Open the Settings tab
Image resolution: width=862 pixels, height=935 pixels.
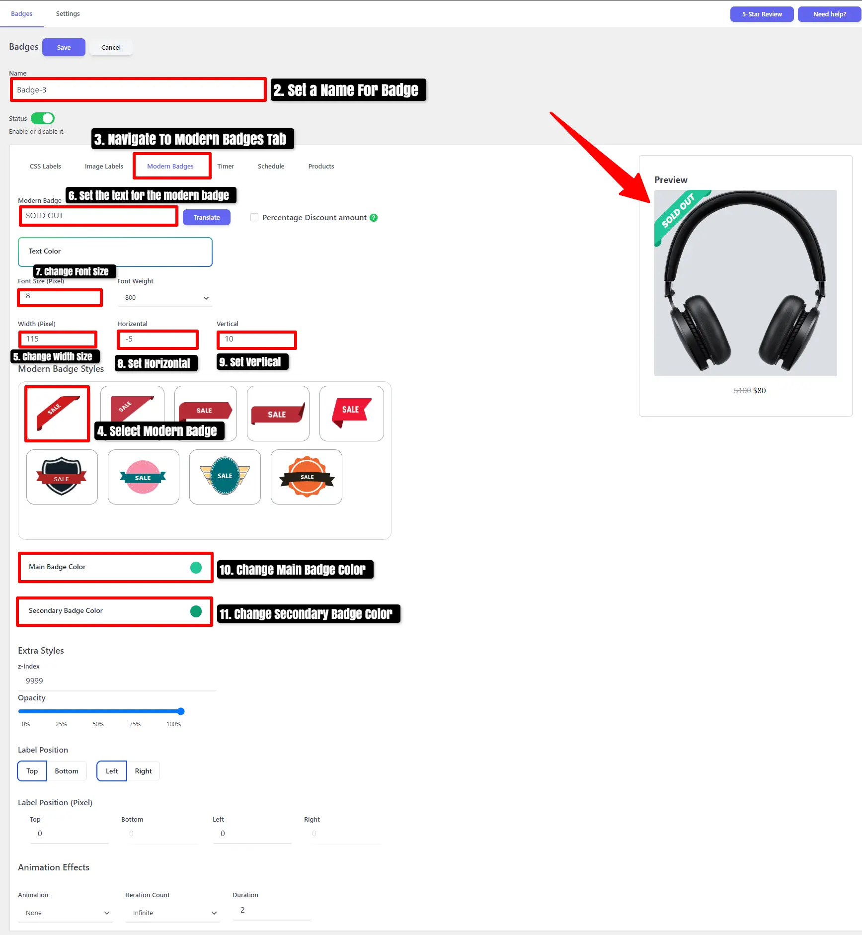(x=68, y=14)
